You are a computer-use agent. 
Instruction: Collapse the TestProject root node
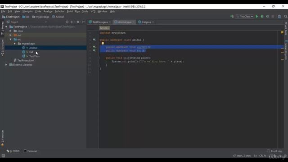coord(6,27)
